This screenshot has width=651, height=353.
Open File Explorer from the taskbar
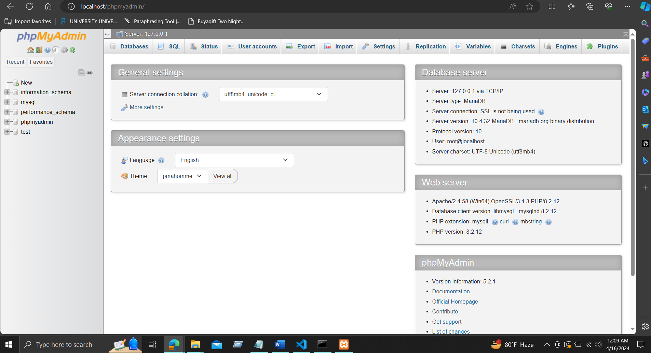[195, 344]
